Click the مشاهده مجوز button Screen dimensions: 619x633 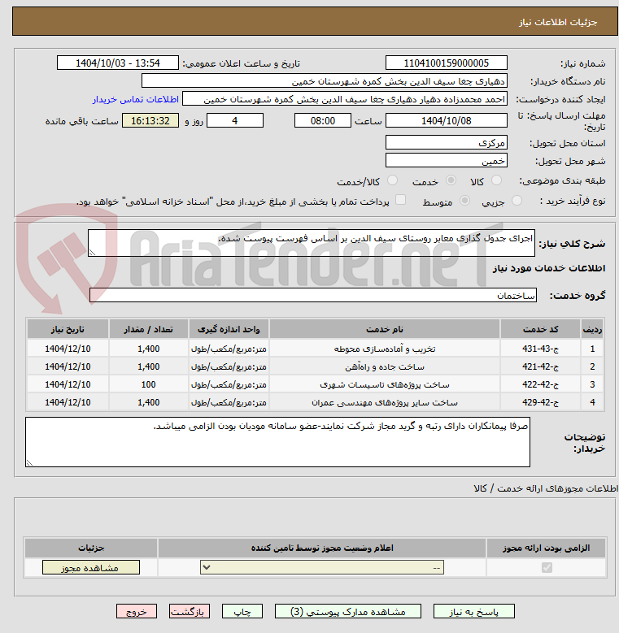coord(91,567)
